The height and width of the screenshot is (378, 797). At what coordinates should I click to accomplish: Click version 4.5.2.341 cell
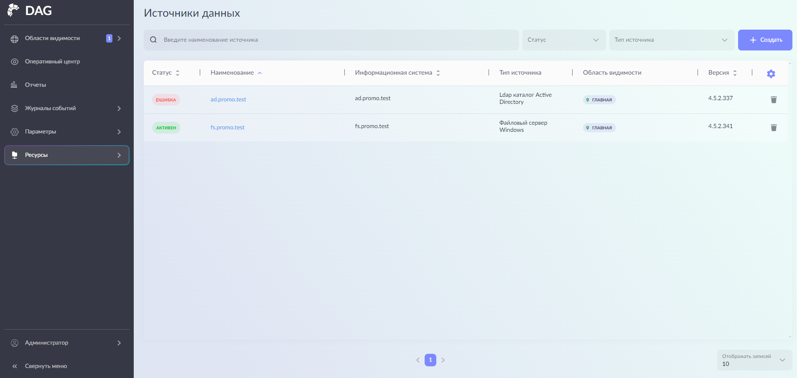point(721,126)
